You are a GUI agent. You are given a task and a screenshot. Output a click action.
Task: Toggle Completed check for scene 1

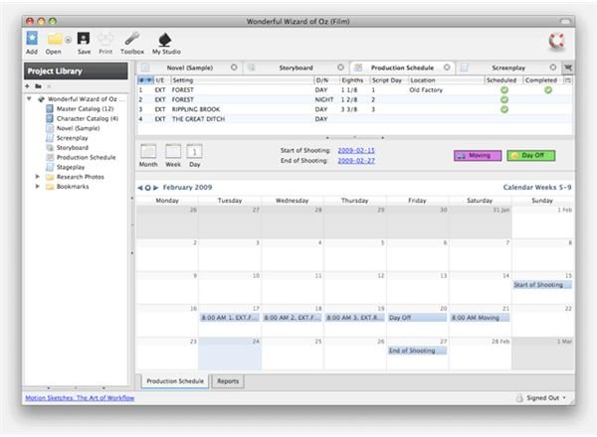click(x=548, y=90)
